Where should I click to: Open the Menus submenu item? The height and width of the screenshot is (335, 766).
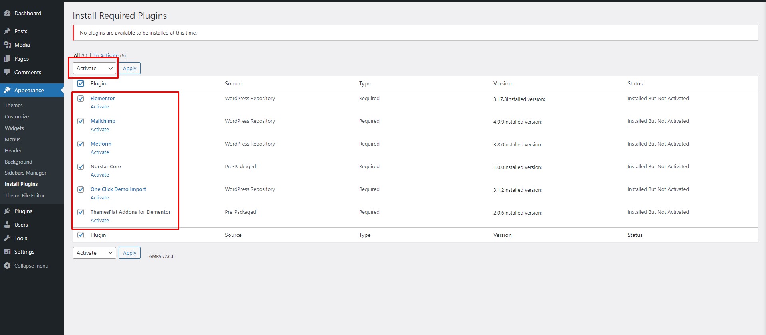coord(12,139)
